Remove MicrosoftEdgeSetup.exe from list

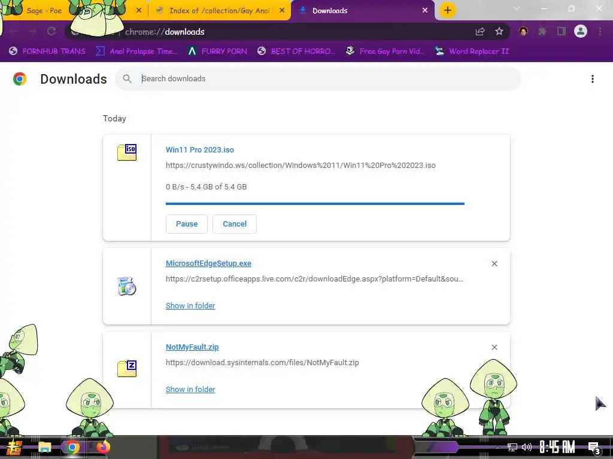coord(494,264)
